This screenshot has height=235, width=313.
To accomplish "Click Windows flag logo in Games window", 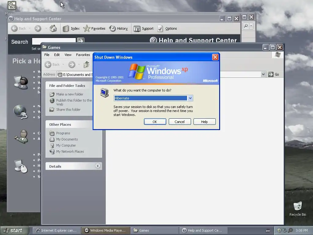I will pyautogui.click(x=278, y=55).
